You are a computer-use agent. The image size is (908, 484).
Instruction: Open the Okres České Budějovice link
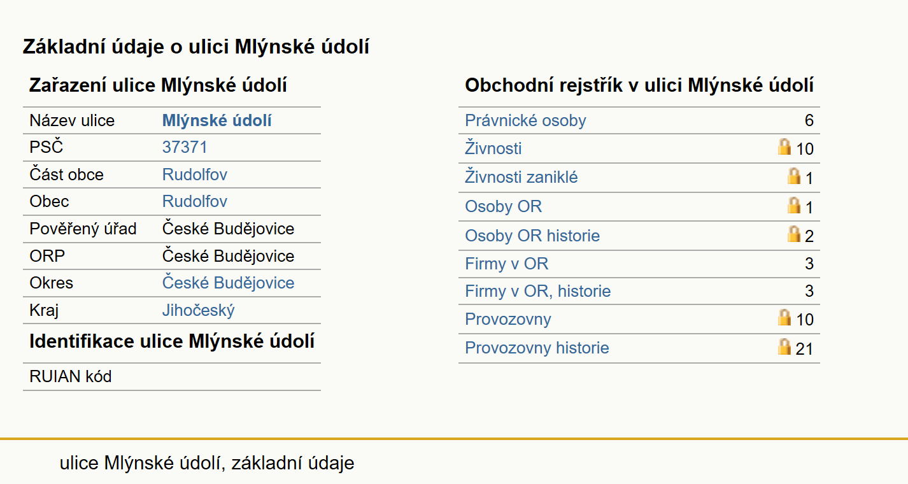229,283
